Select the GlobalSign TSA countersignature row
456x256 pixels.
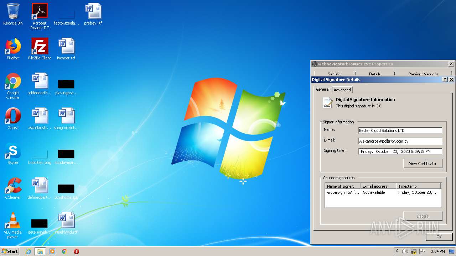click(383, 192)
